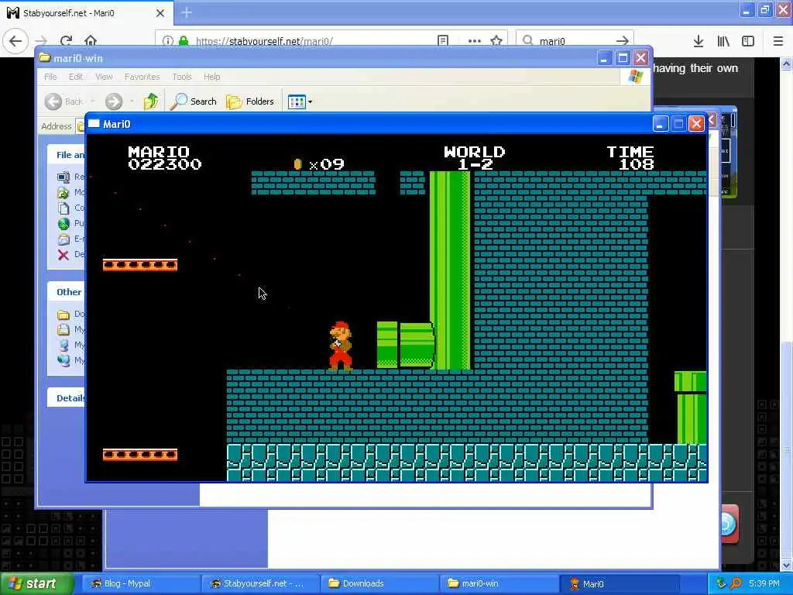Switch to Mari0 taskbar item
The image size is (793, 595).
point(618,583)
